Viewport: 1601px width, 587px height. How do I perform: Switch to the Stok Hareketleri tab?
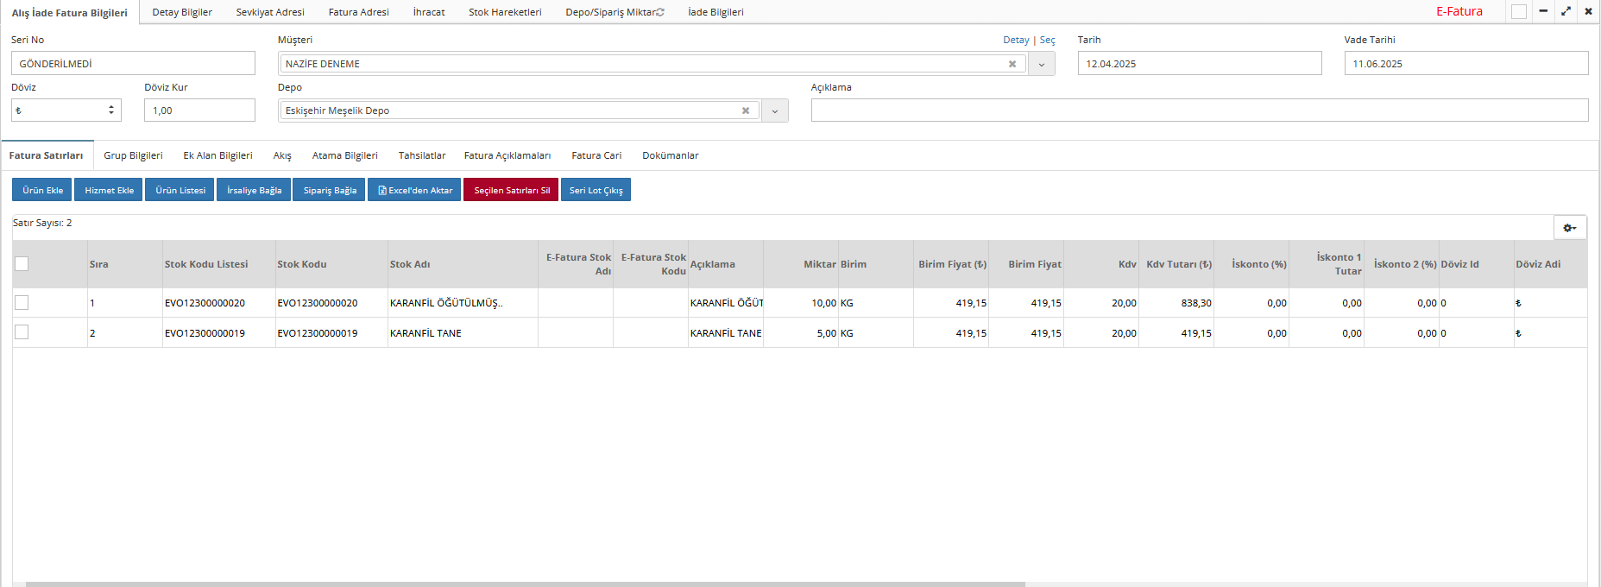(x=505, y=12)
